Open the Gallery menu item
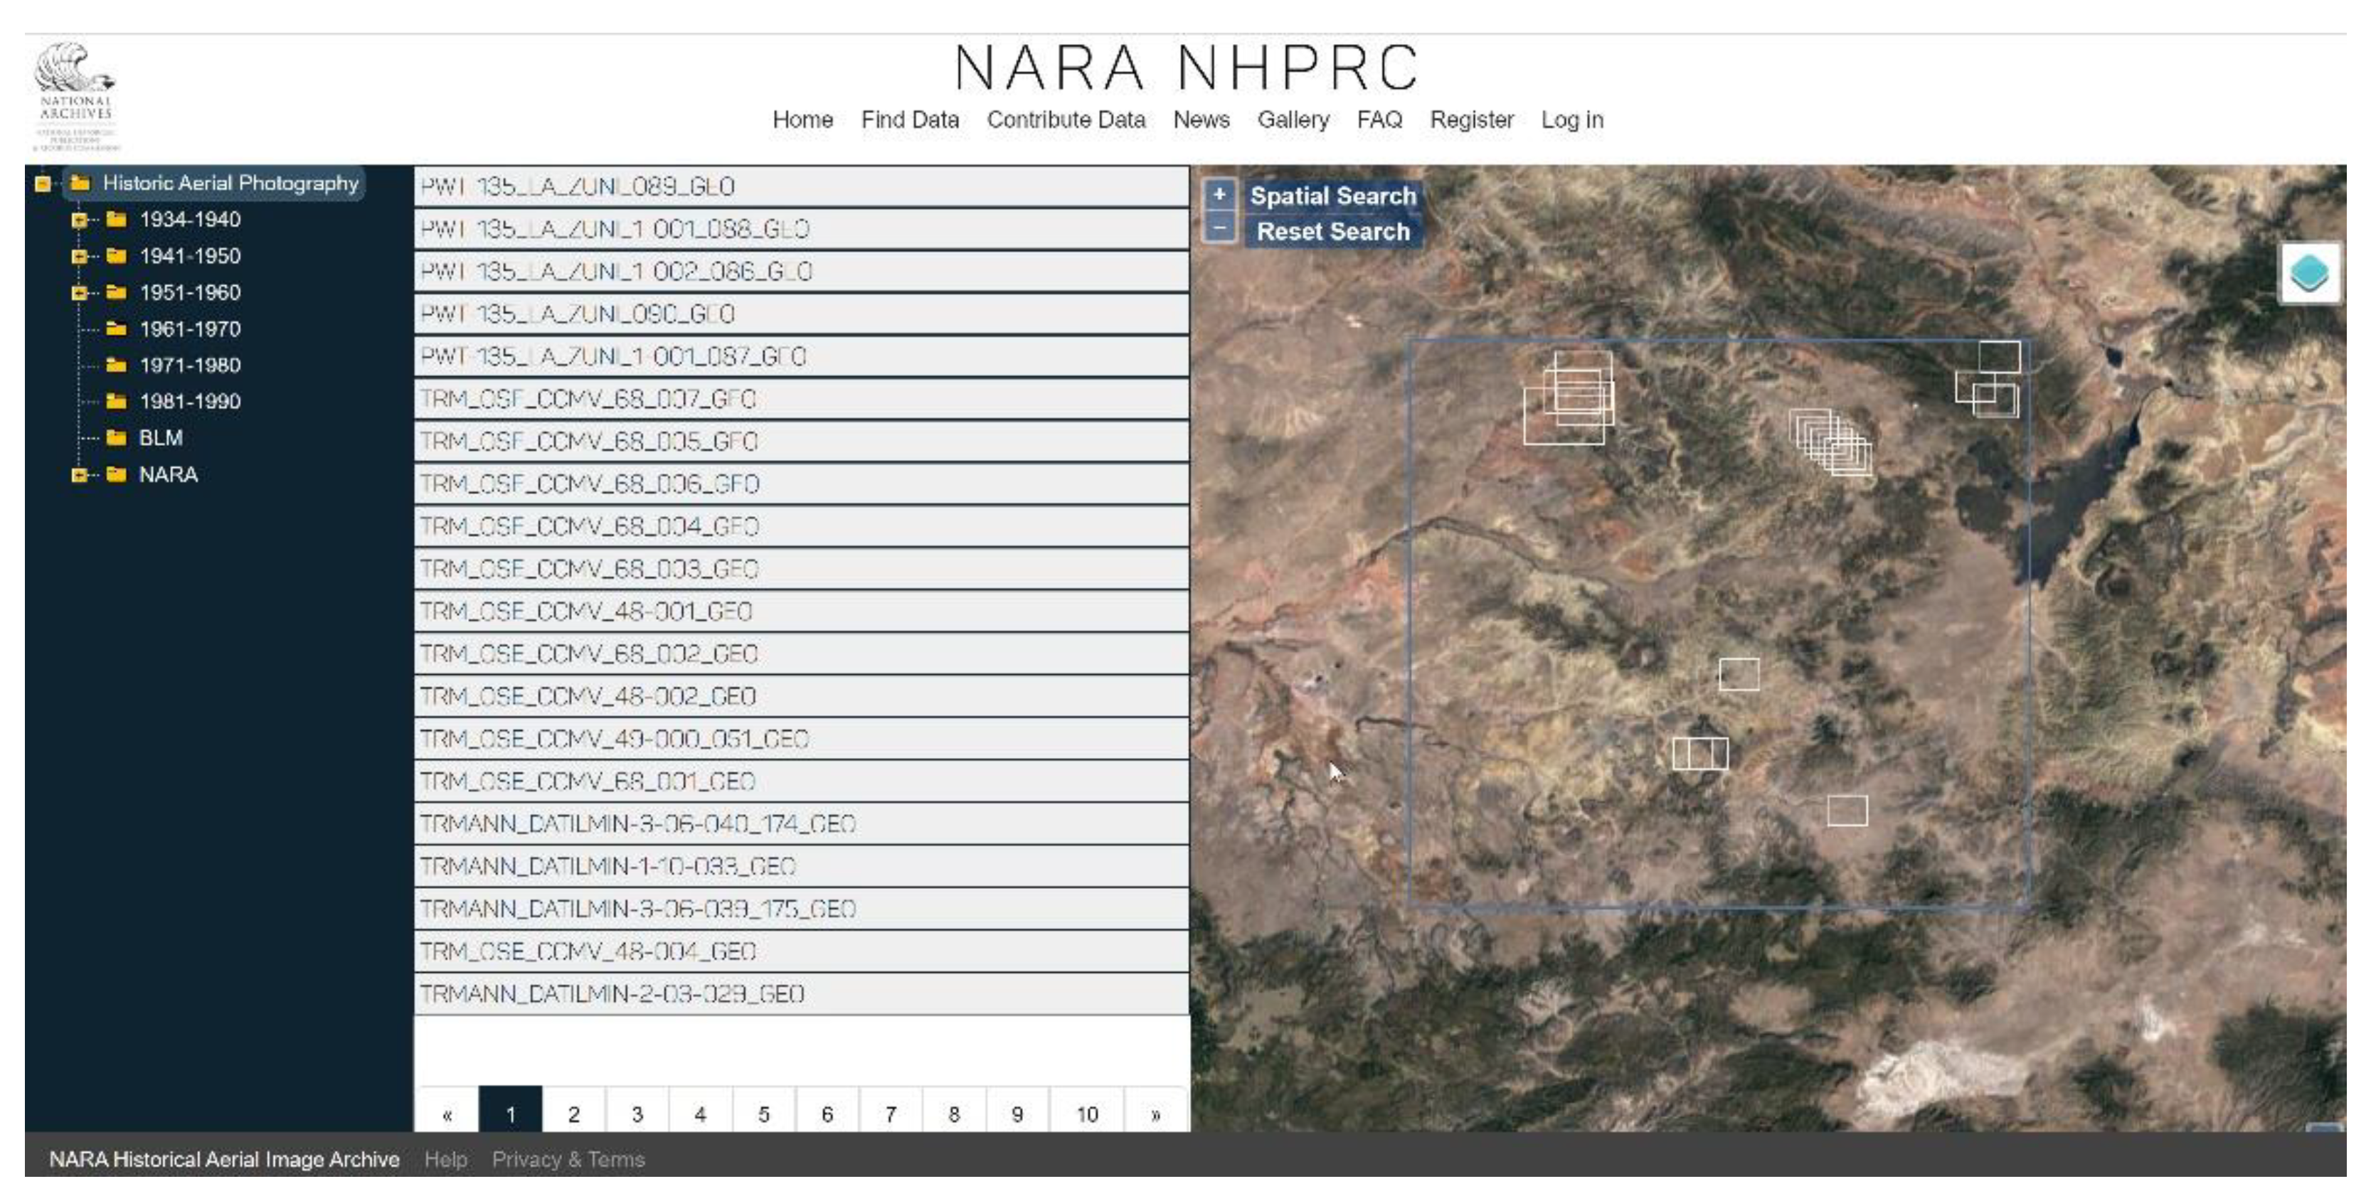Viewport: 2371px width, 1201px height. click(1293, 119)
